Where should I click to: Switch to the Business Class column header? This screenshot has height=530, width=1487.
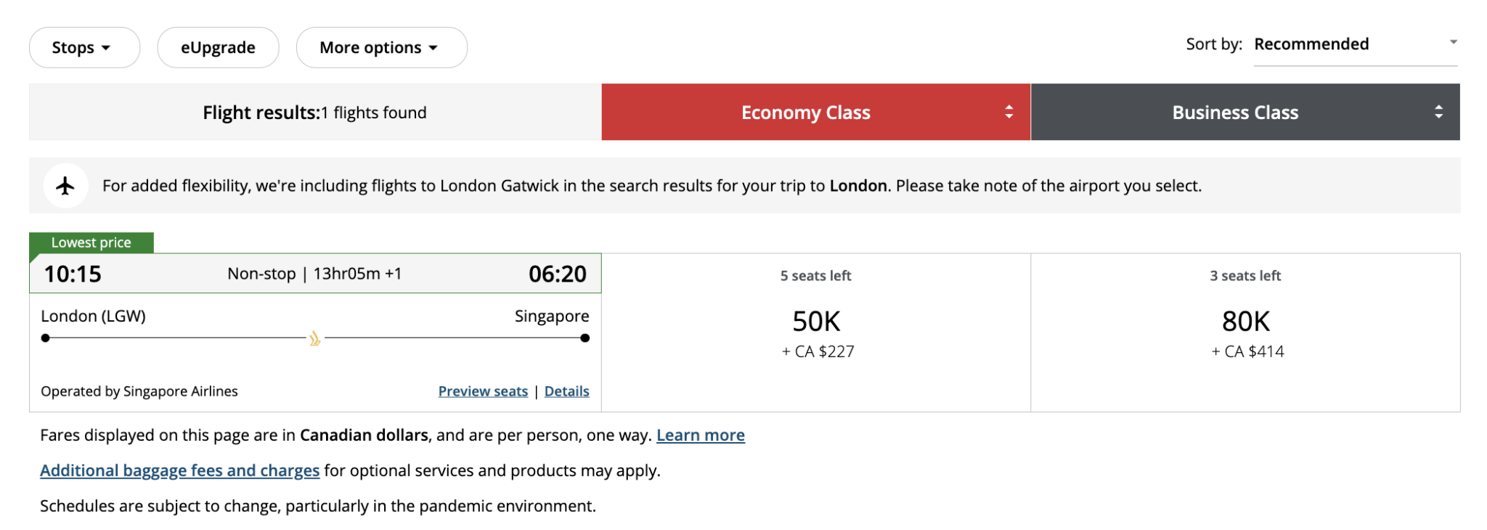(1235, 112)
